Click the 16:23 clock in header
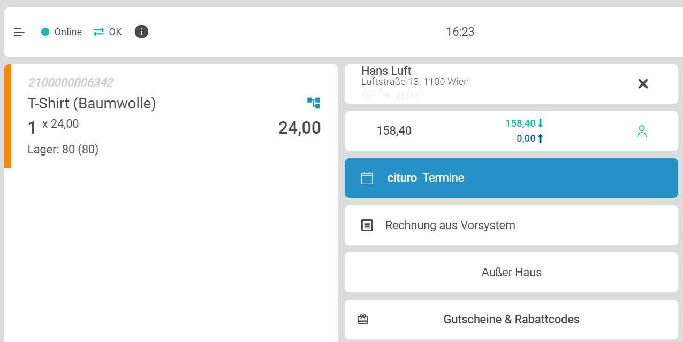The height and width of the screenshot is (342, 683). (460, 32)
